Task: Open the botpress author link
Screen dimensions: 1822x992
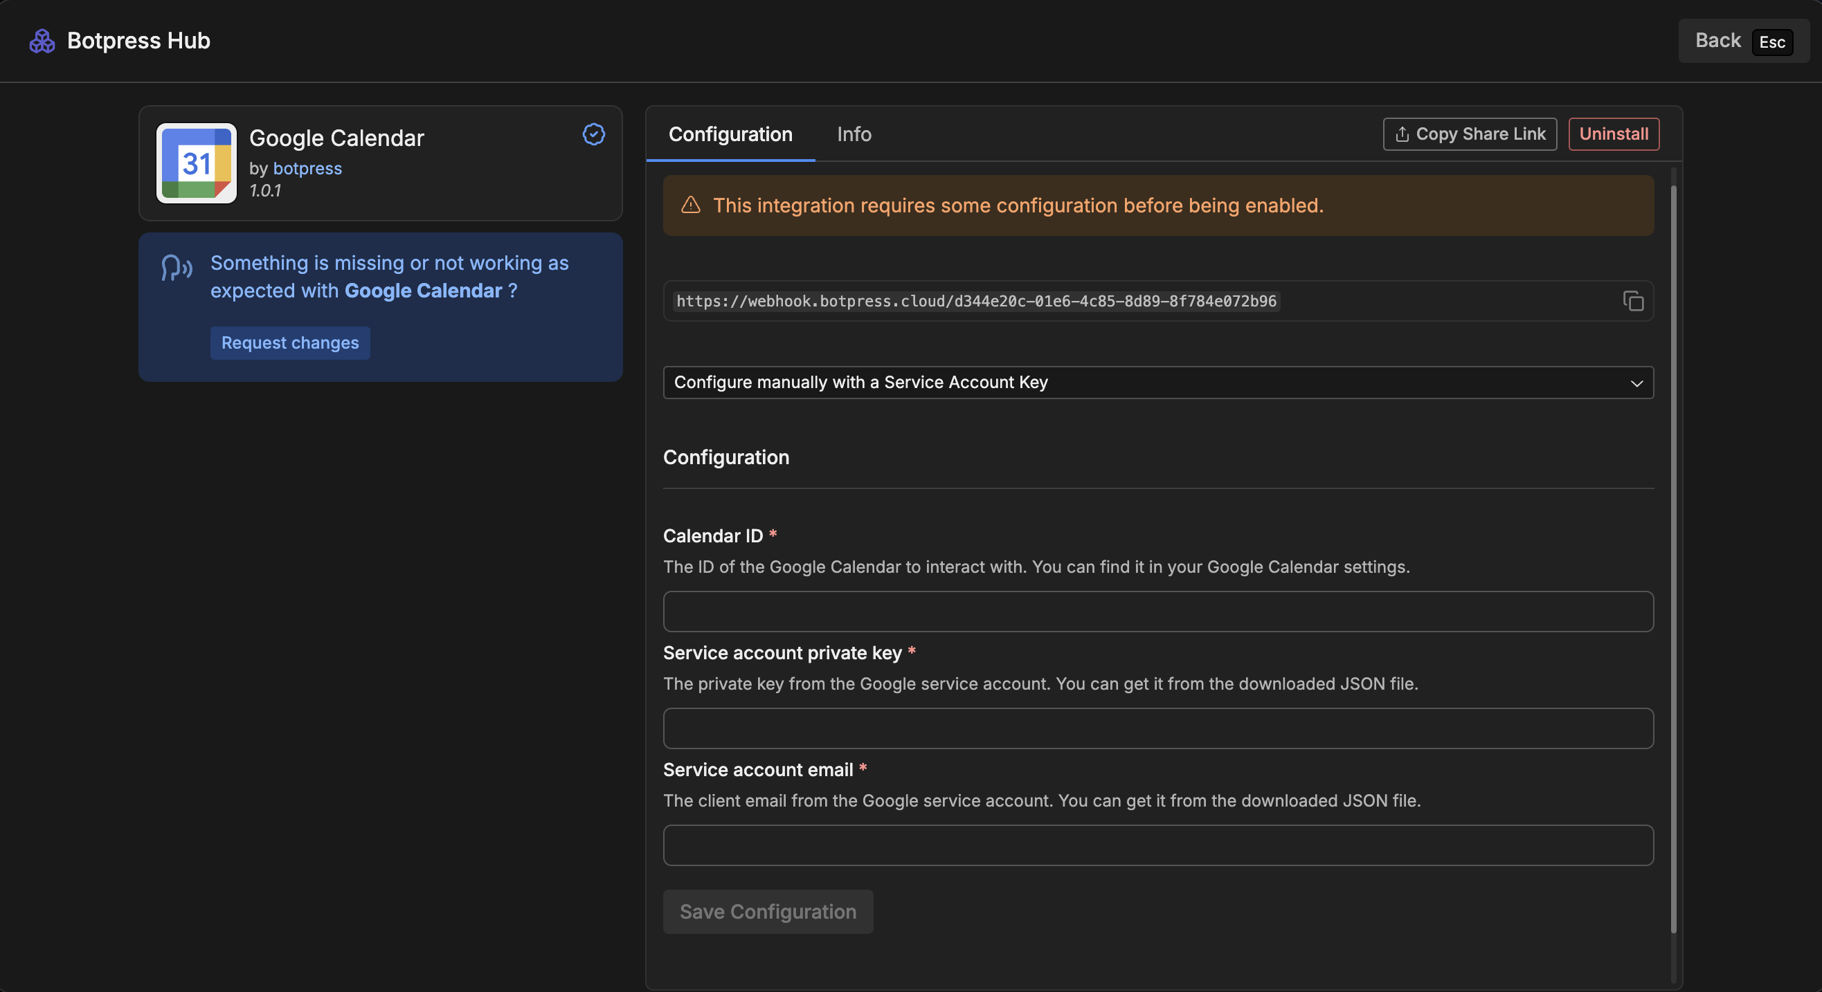Action: (307, 168)
